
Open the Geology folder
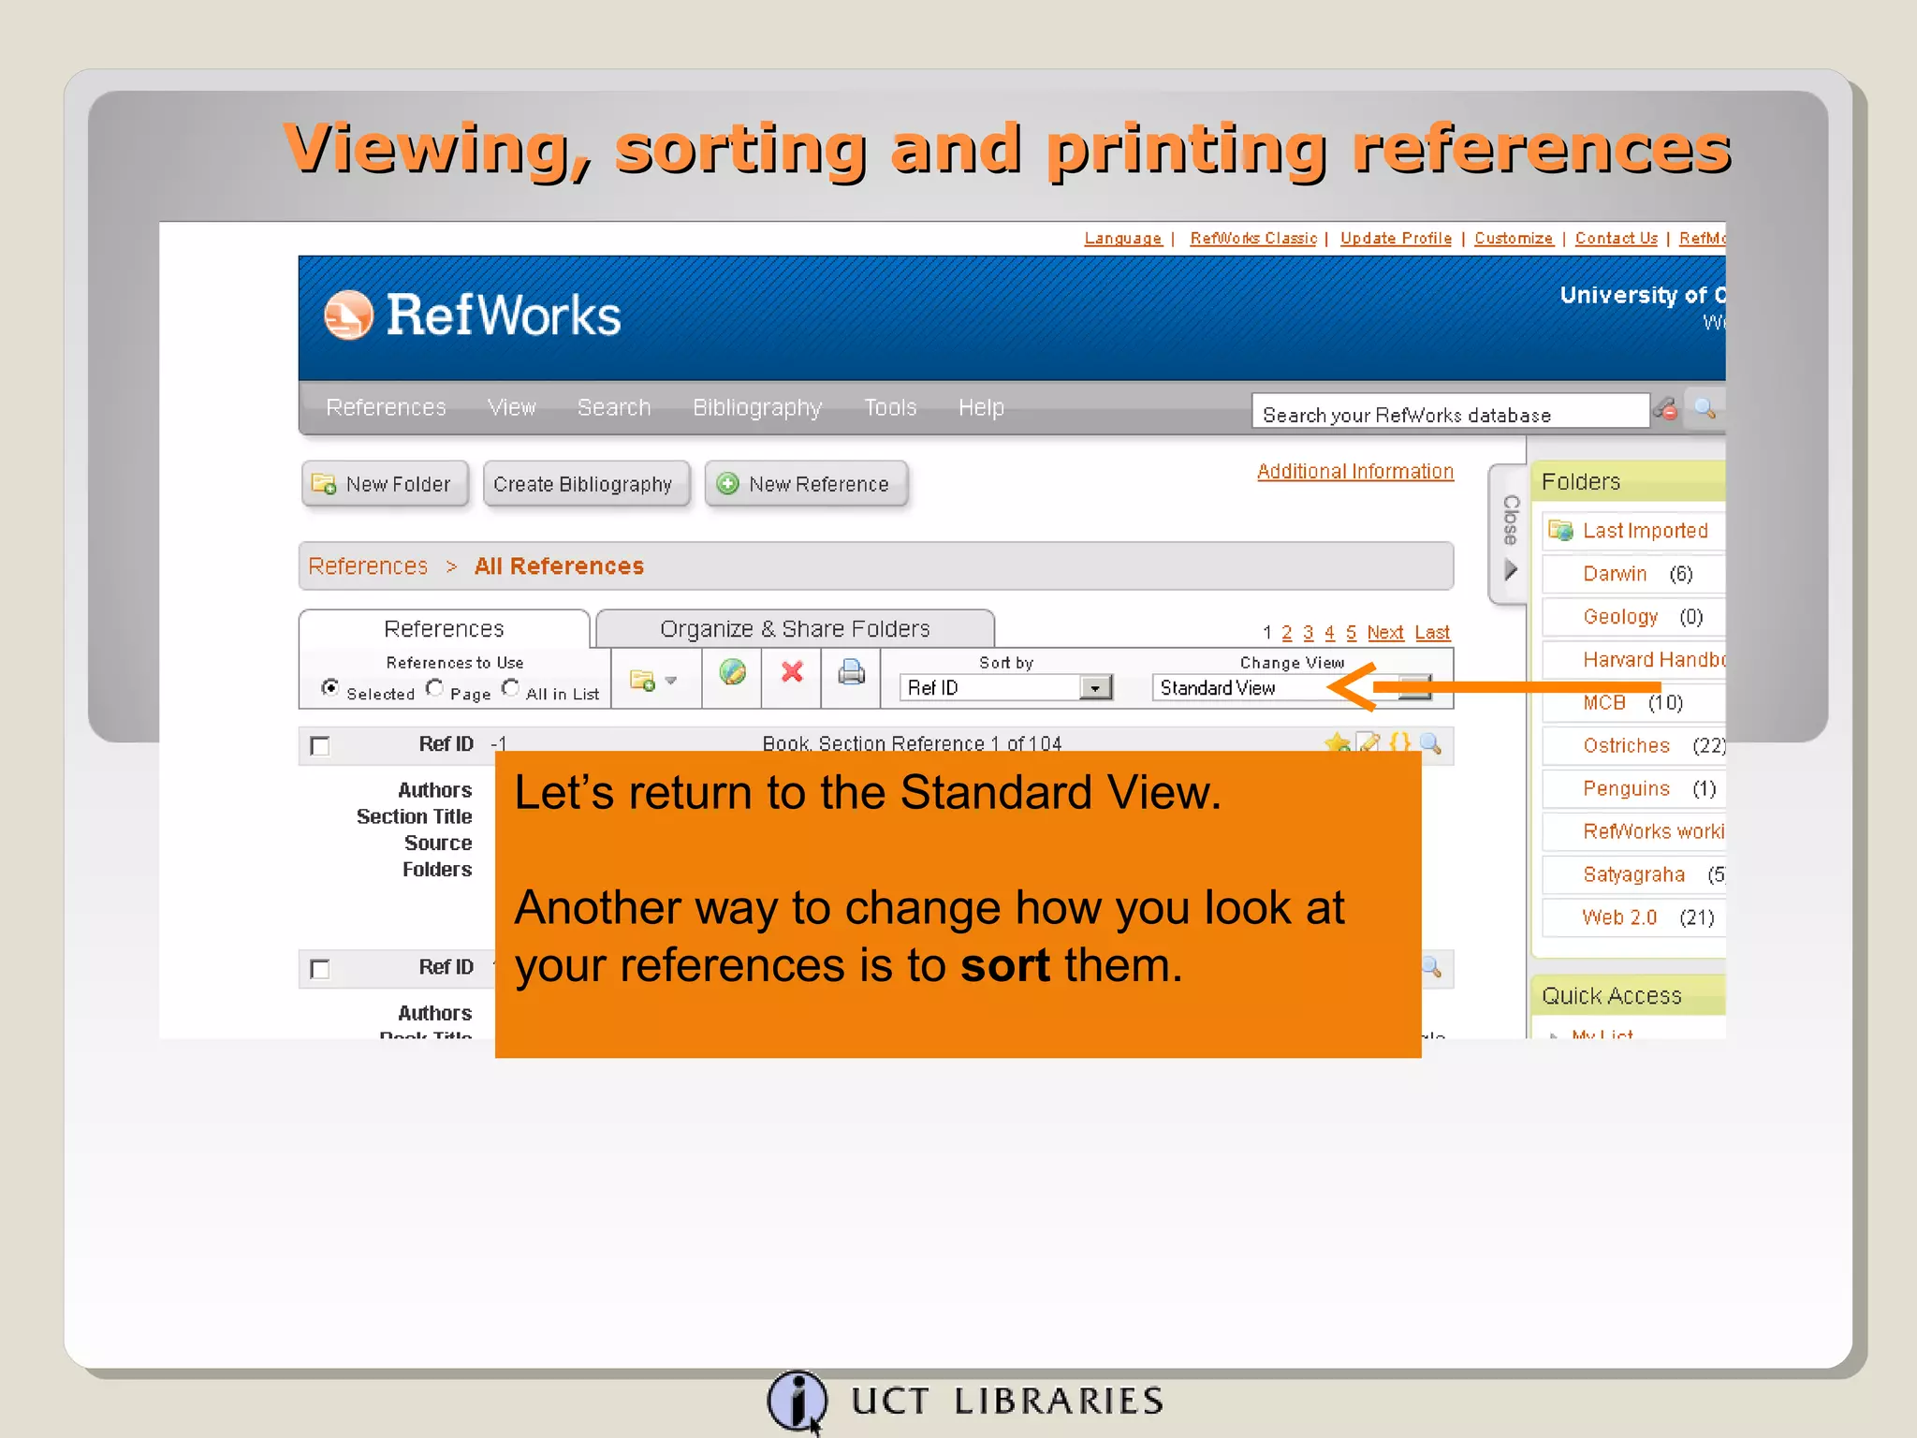pos(1620,617)
